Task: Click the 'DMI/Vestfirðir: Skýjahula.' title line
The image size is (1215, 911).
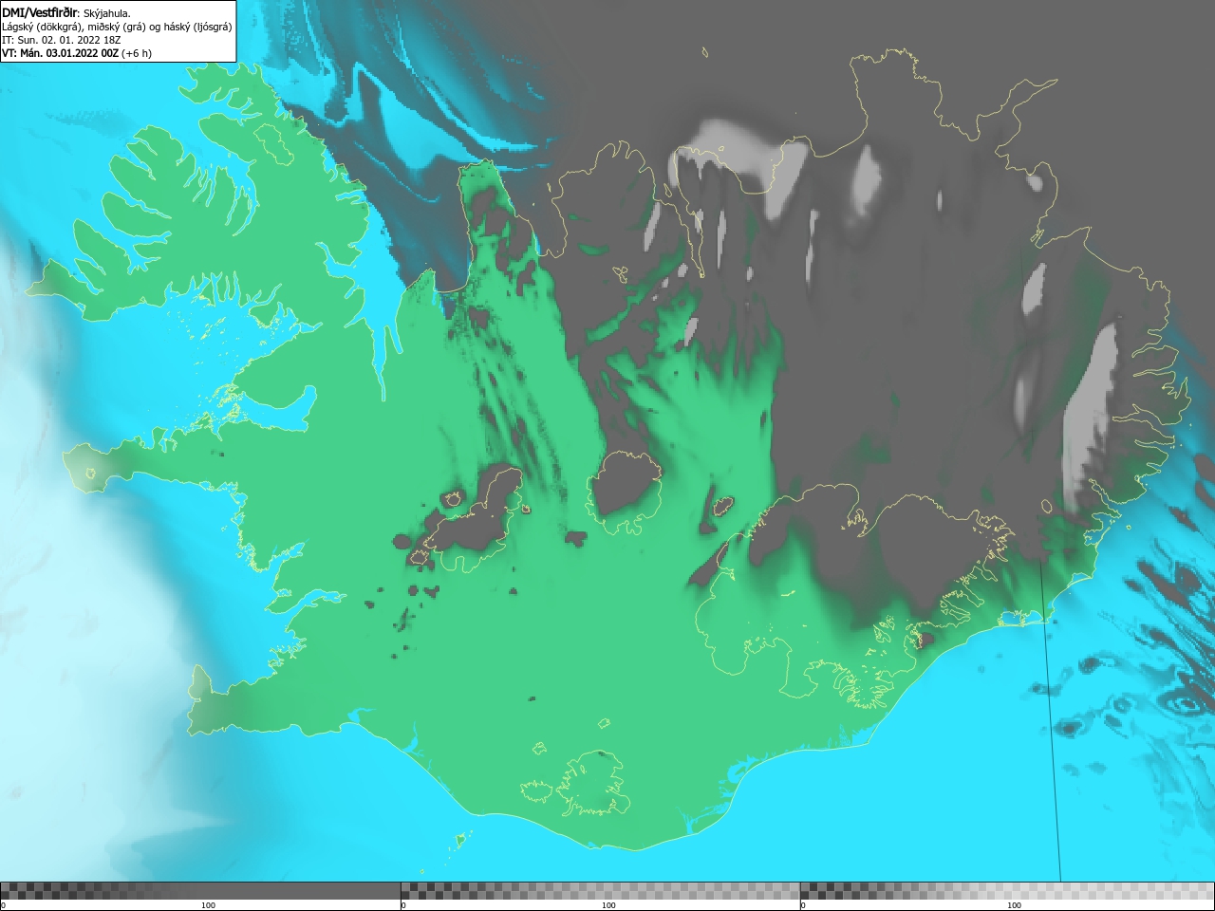Action: tap(66, 12)
